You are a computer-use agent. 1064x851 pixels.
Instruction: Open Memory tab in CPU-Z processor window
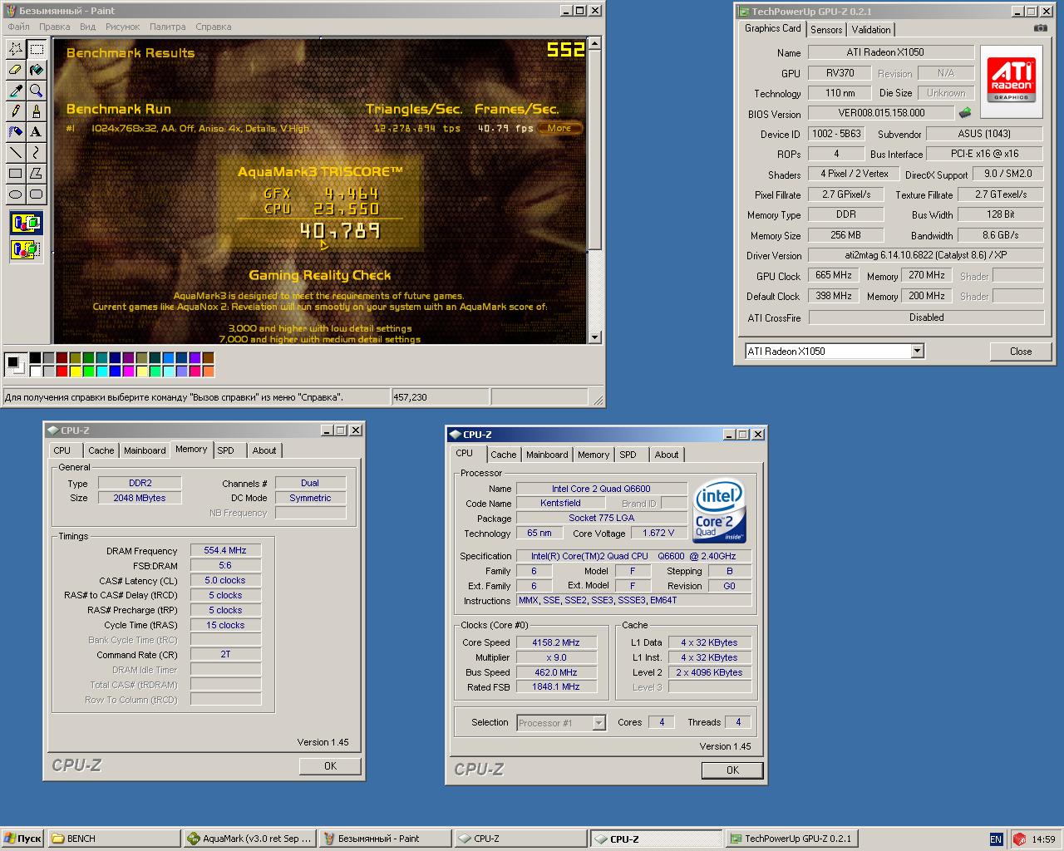click(x=594, y=455)
